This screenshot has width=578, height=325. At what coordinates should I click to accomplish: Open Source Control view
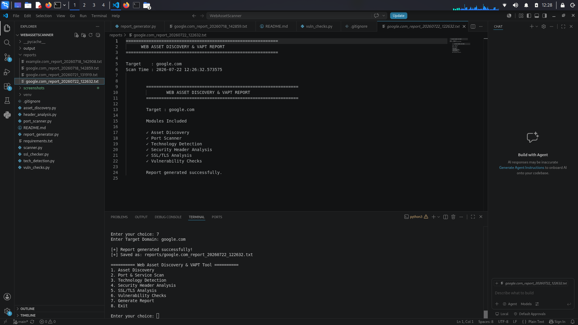(7, 57)
